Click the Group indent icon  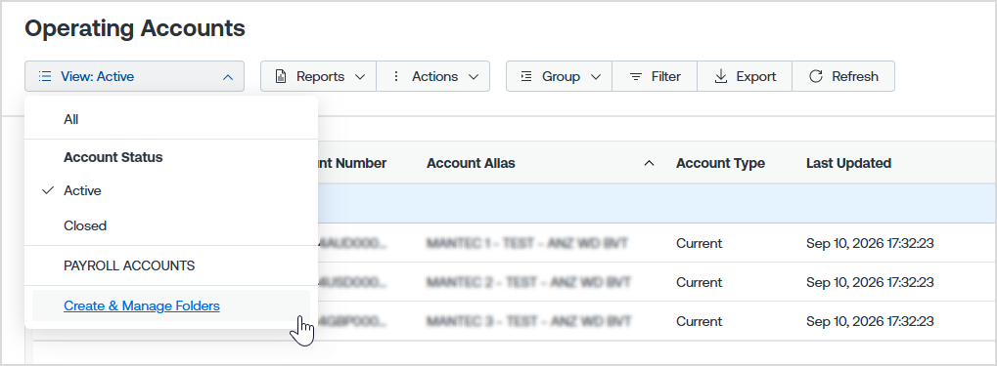point(525,77)
